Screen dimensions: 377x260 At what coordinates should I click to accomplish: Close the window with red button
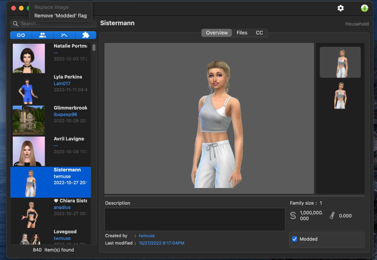click(x=14, y=8)
